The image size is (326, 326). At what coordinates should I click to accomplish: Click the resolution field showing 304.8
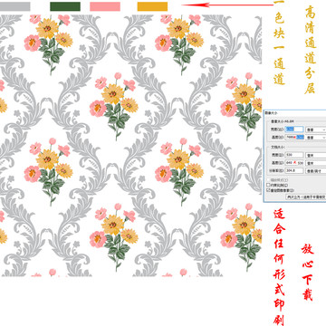pos(294,170)
